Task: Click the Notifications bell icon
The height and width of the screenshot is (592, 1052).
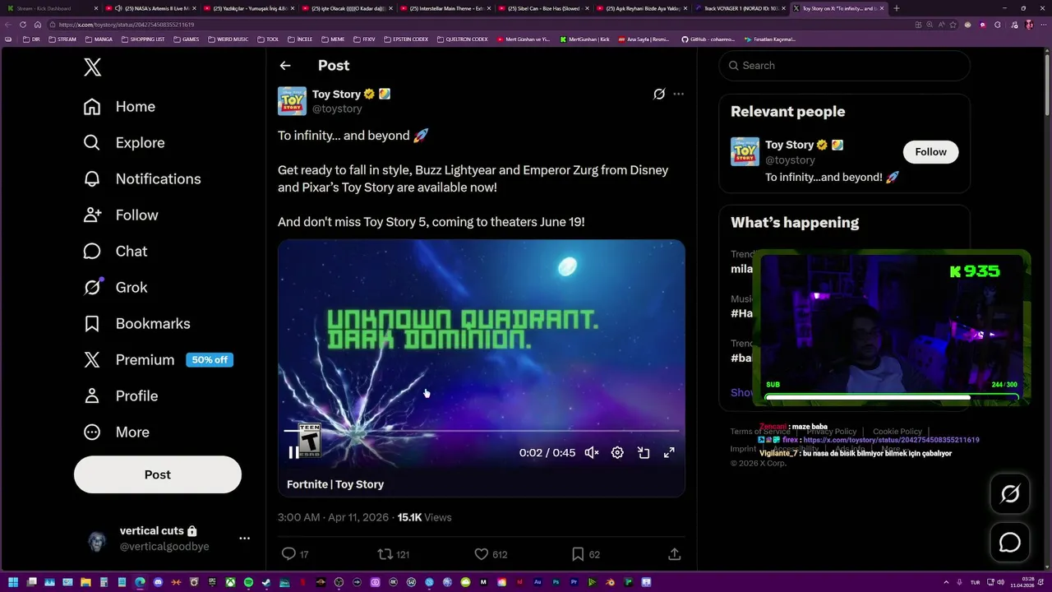Action: pos(92,179)
